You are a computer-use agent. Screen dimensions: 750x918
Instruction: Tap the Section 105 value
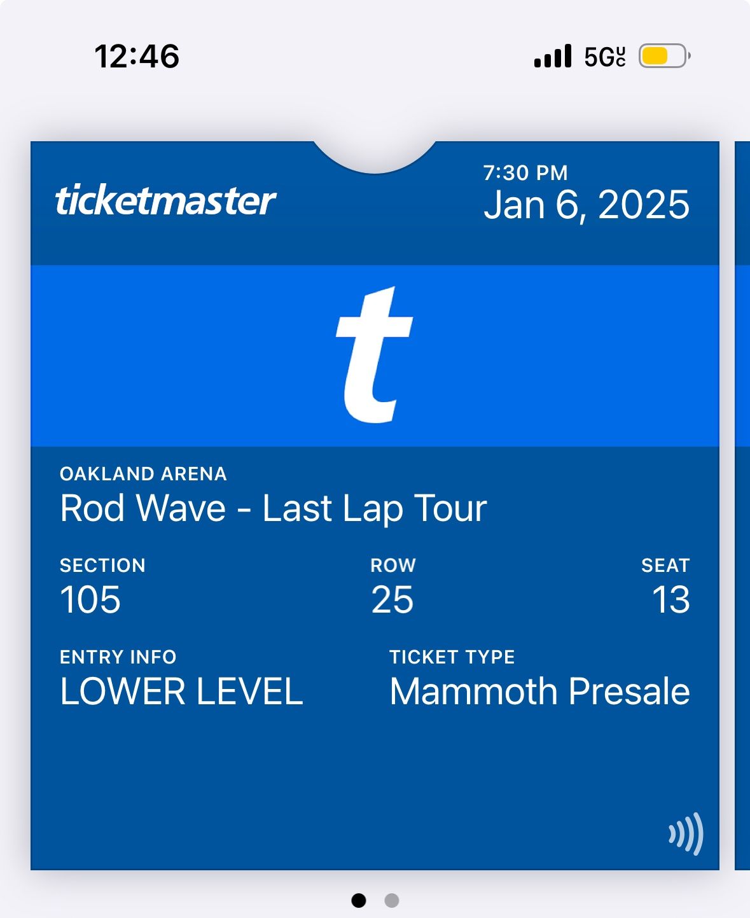coord(90,600)
